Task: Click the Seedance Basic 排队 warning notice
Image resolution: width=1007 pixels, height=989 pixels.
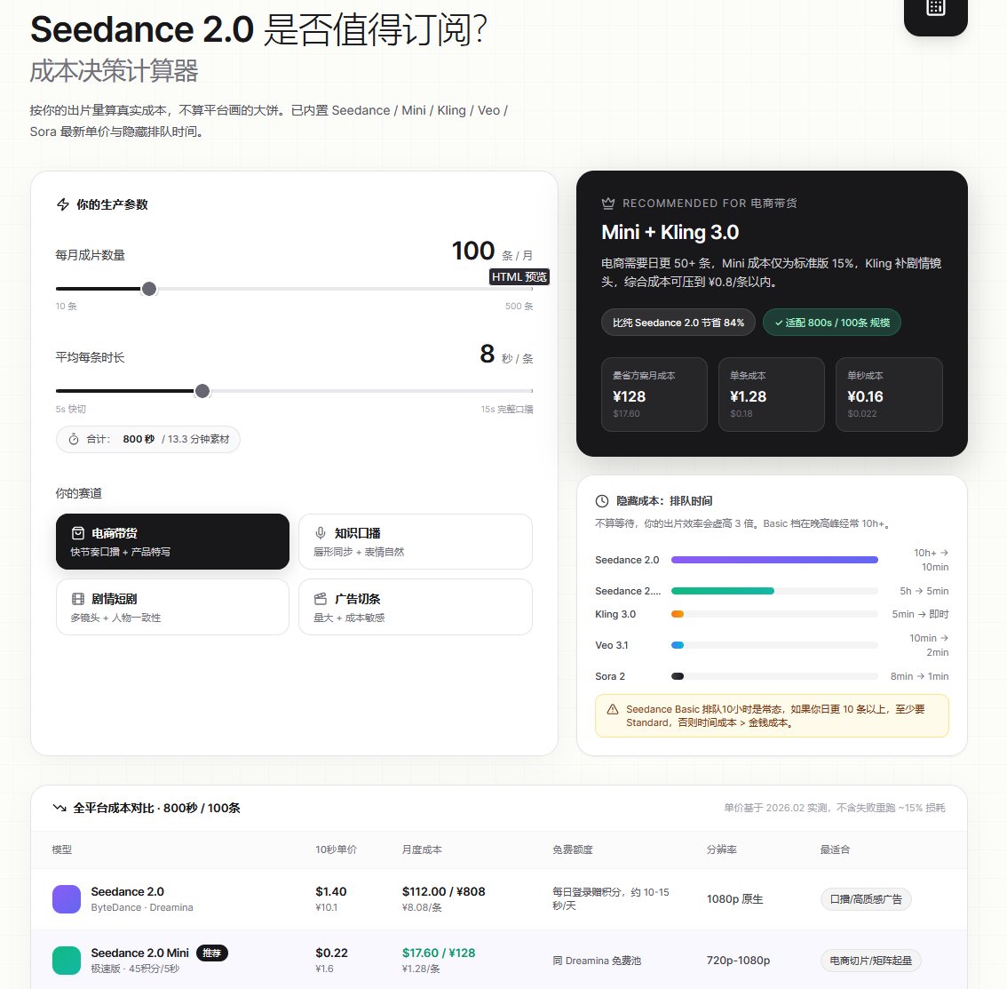Action: click(772, 716)
